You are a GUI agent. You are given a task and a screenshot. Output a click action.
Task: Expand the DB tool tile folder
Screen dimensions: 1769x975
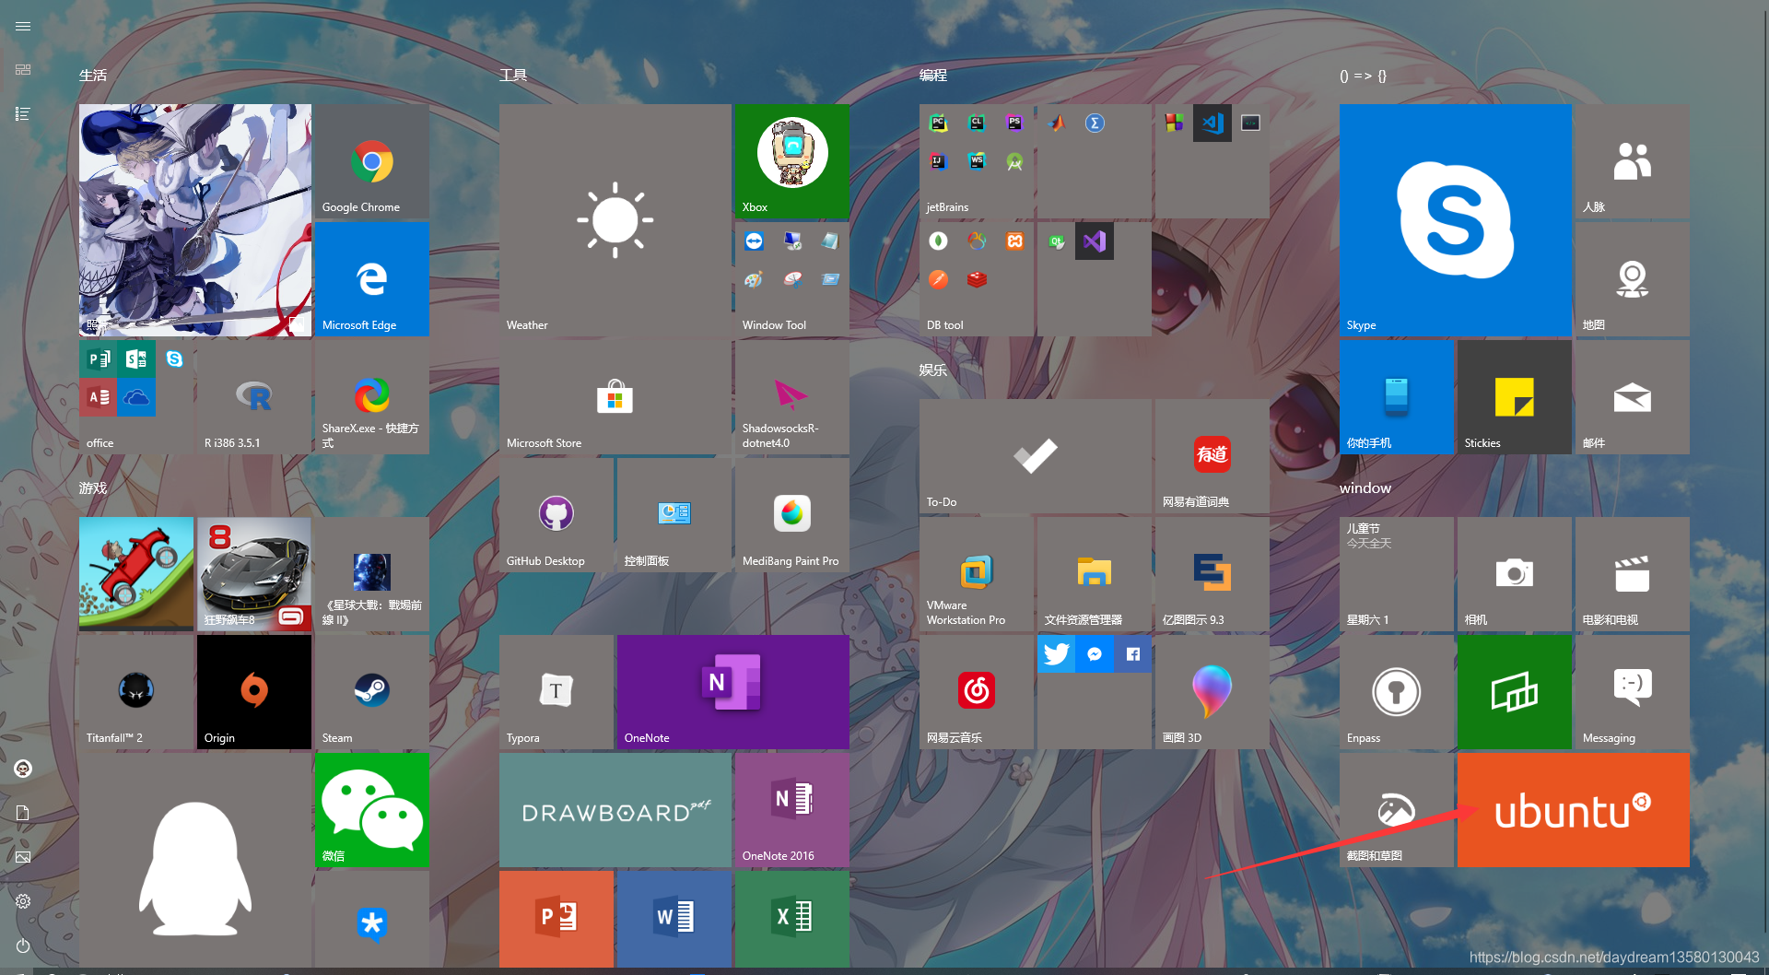(977, 279)
